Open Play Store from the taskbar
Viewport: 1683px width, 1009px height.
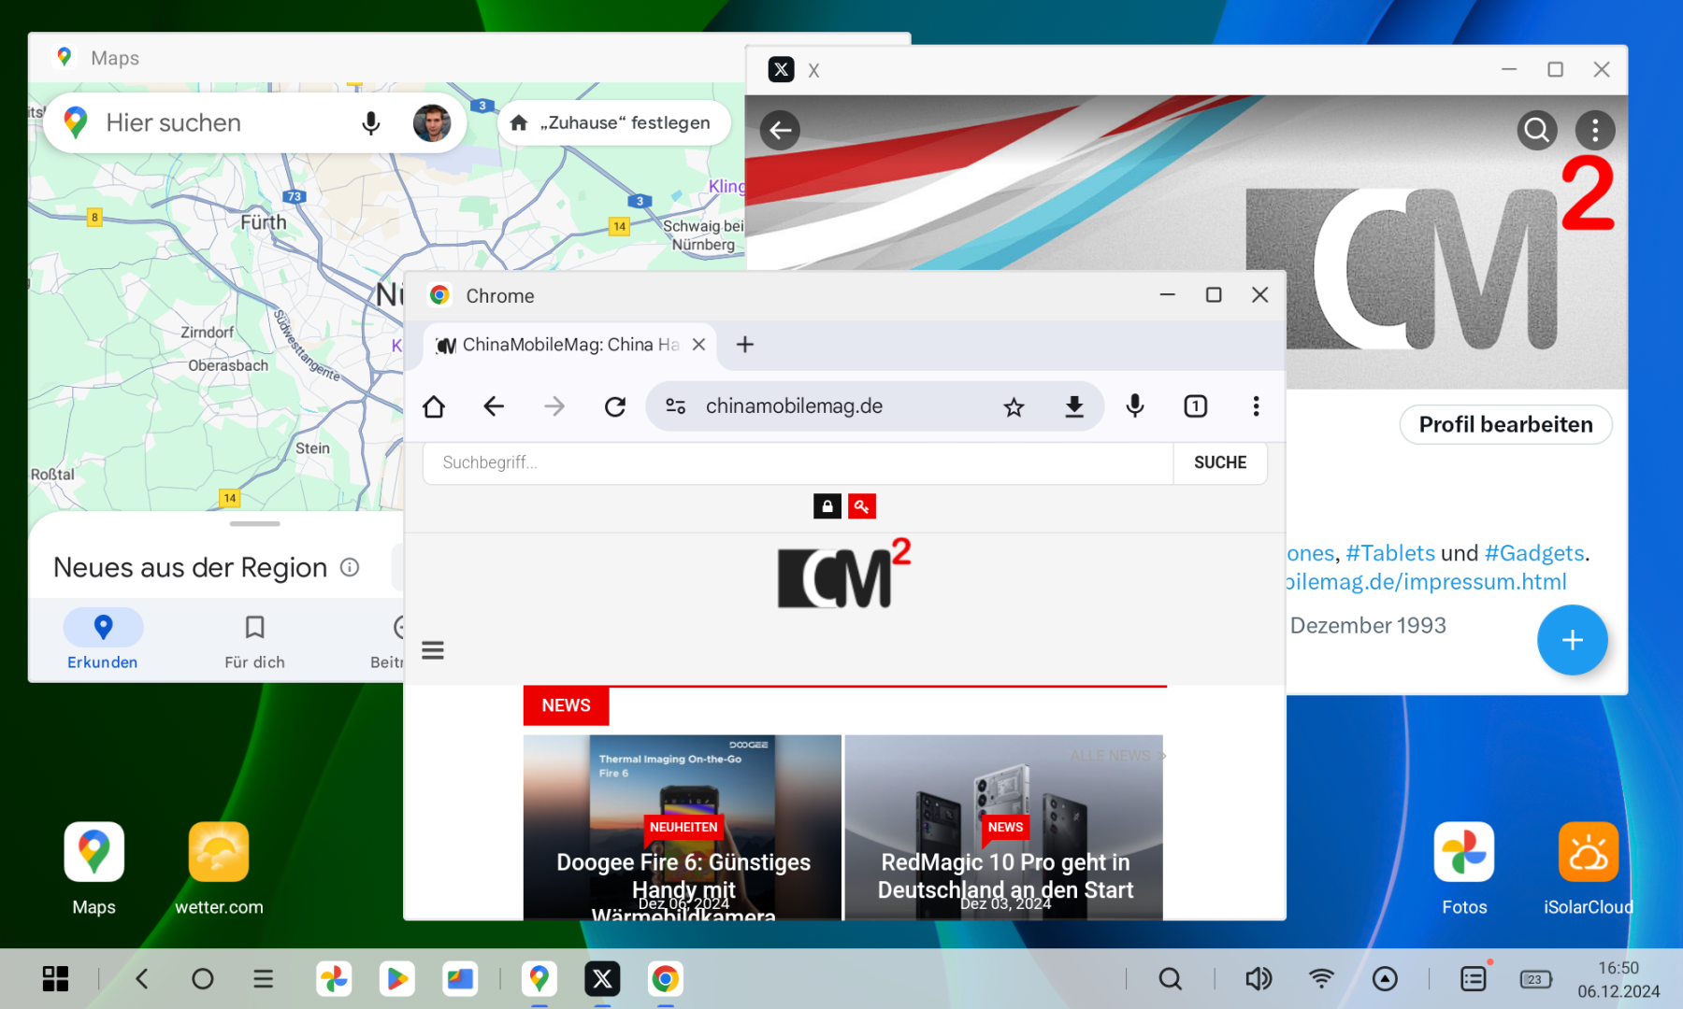(x=397, y=978)
